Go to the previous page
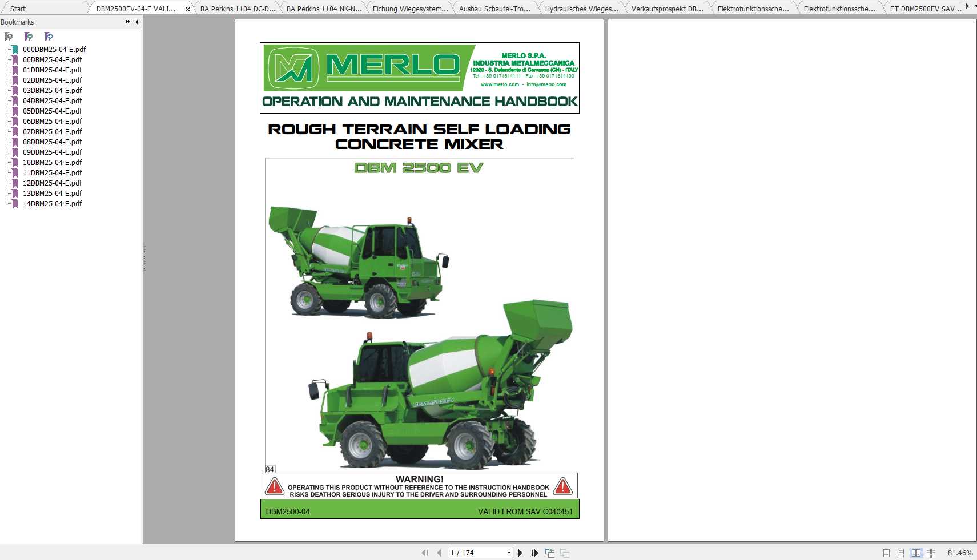 coord(439,553)
